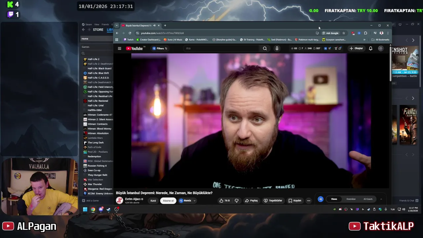Click the YouTube search magnifier button
Viewport: 423px width, 238px height.
pyautogui.click(x=265, y=48)
